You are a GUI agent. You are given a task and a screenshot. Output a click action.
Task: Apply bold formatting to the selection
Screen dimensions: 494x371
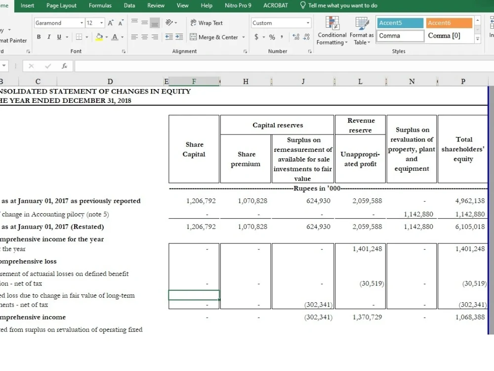pos(39,37)
